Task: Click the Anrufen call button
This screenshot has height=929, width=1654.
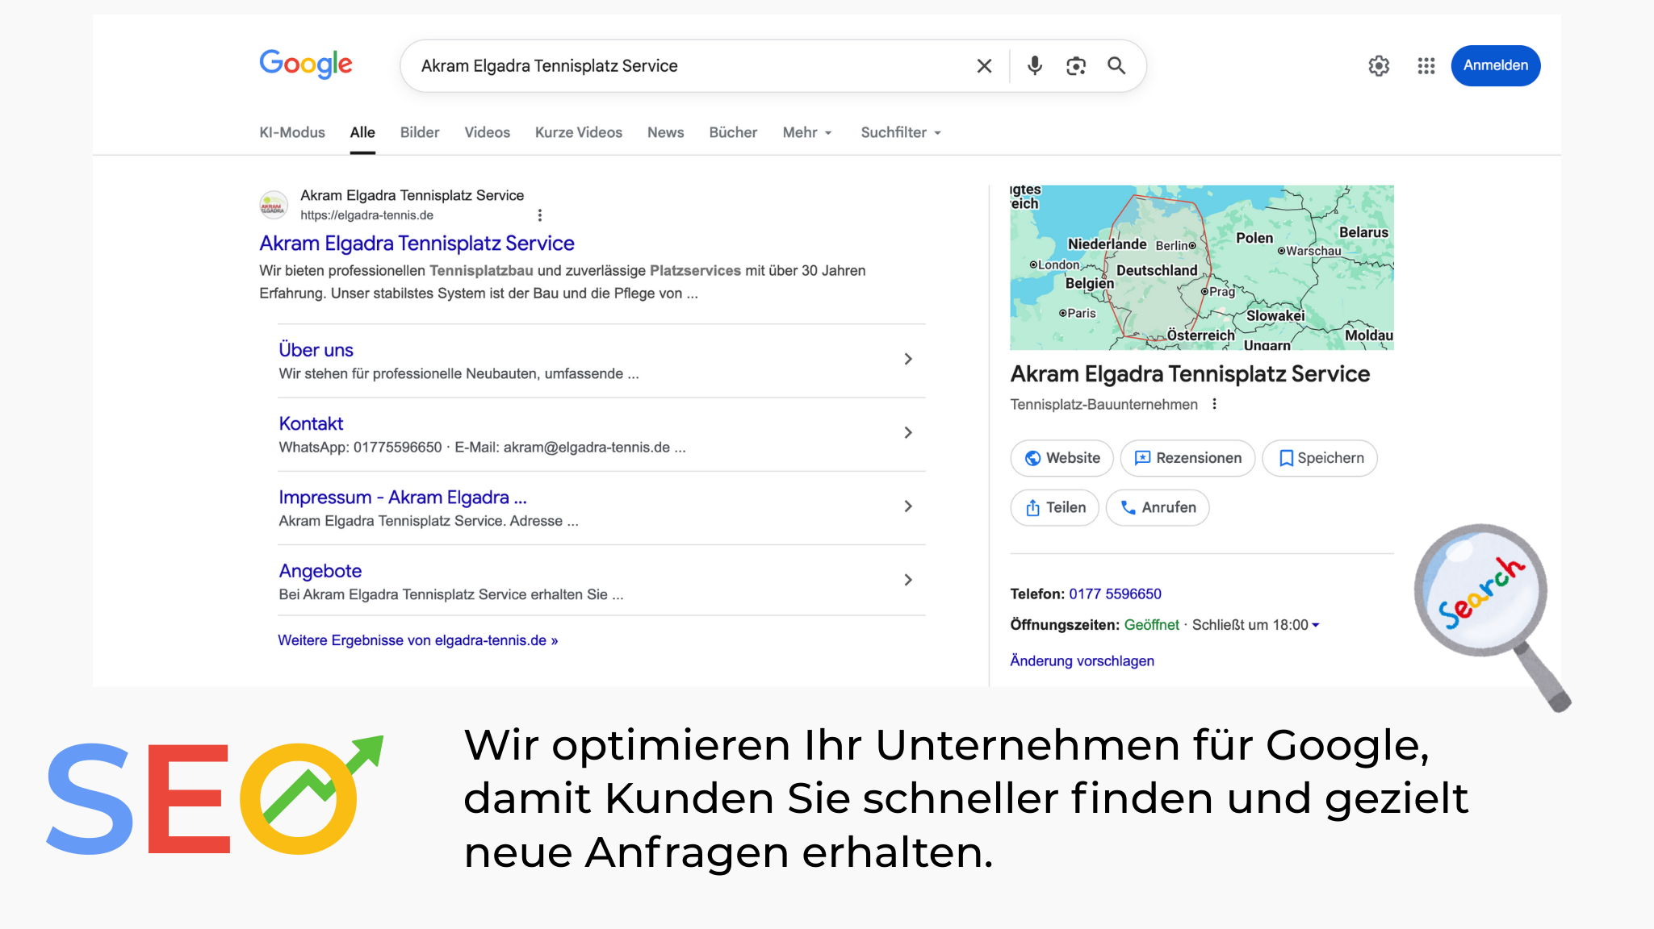Action: [1157, 507]
